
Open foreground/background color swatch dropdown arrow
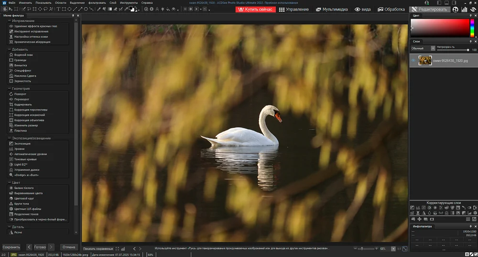pos(139,11)
